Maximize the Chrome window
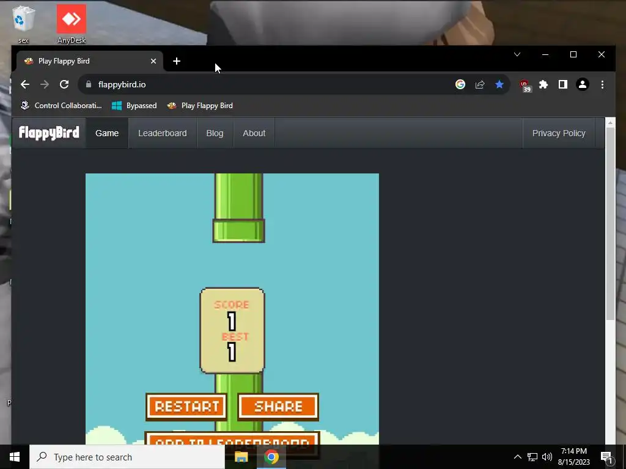Screen dimensions: 626x469 click(x=573, y=54)
